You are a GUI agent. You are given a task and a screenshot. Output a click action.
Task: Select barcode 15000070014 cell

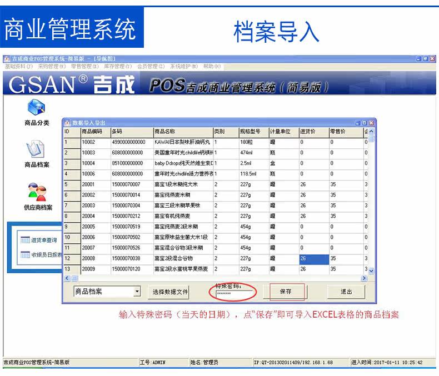click(x=132, y=195)
